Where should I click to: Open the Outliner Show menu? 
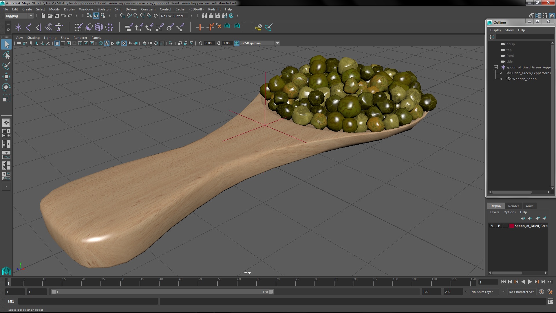509,30
